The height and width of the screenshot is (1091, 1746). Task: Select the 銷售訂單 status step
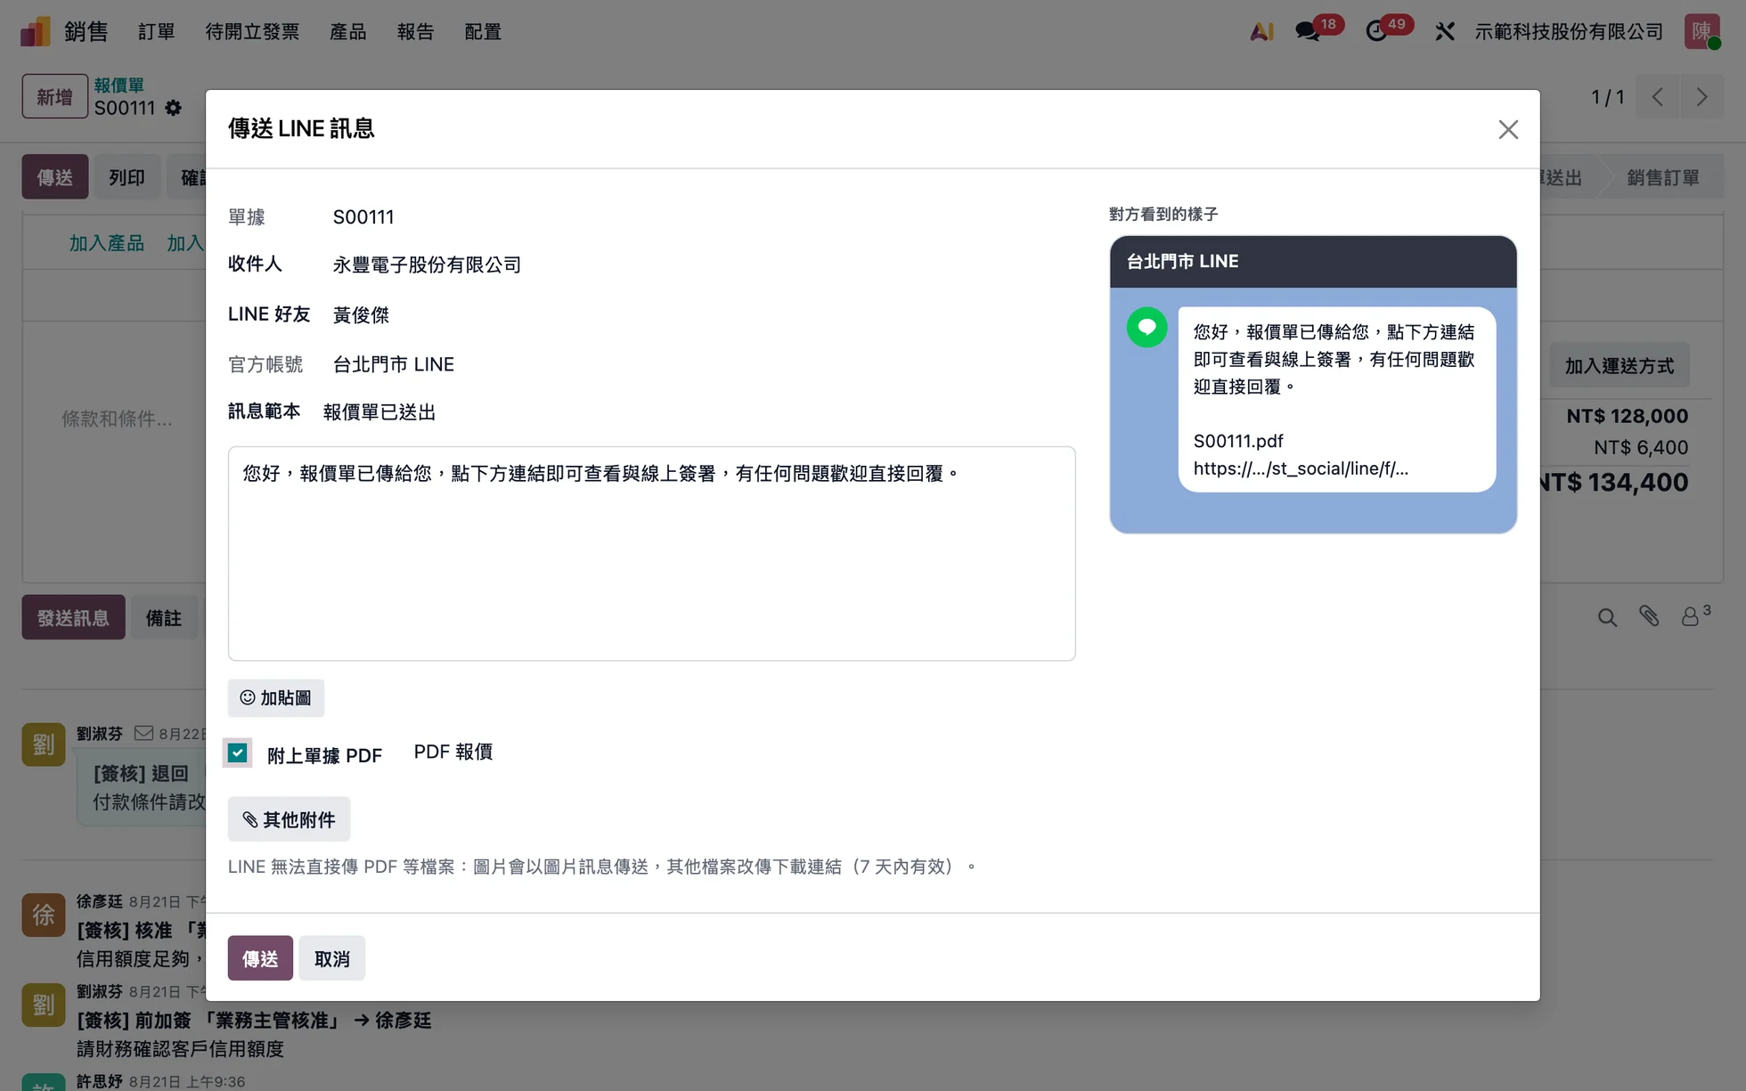(x=1662, y=177)
